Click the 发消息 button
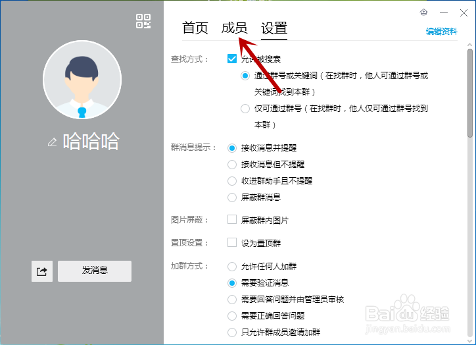This screenshot has height=345, width=476. tap(95, 271)
